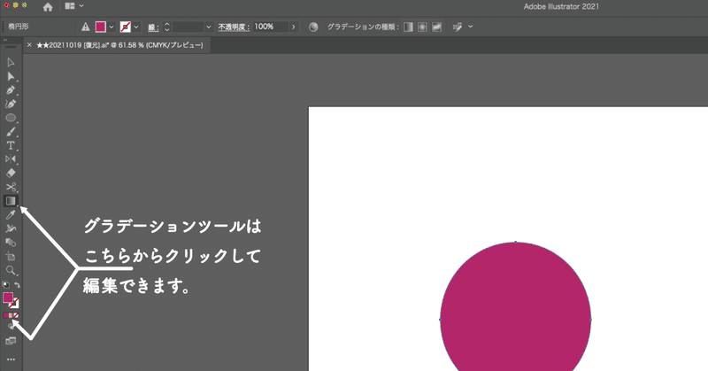
Task: Choose freeform gradient type
Action: pos(436,27)
